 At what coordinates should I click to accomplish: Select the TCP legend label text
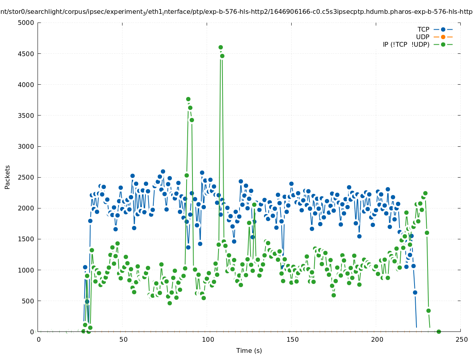pyautogui.click(x=423, y=29)
